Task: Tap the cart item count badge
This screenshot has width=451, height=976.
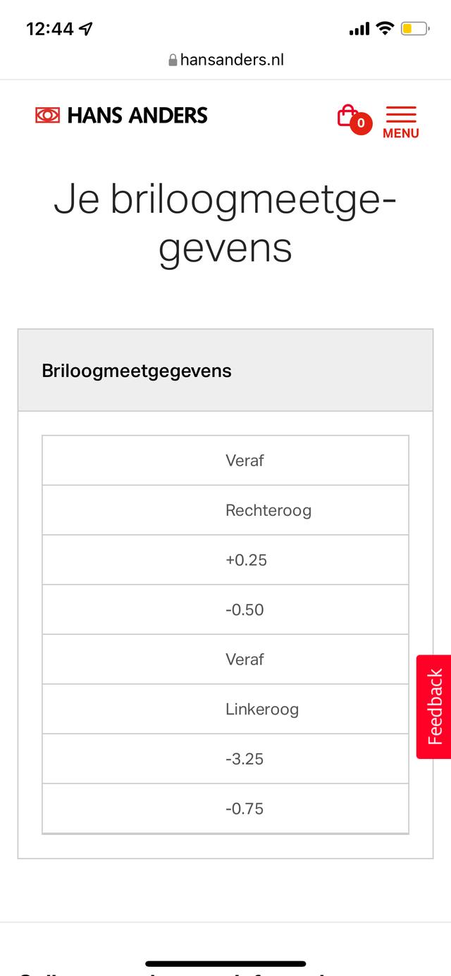Action: (x=361, y=123)
